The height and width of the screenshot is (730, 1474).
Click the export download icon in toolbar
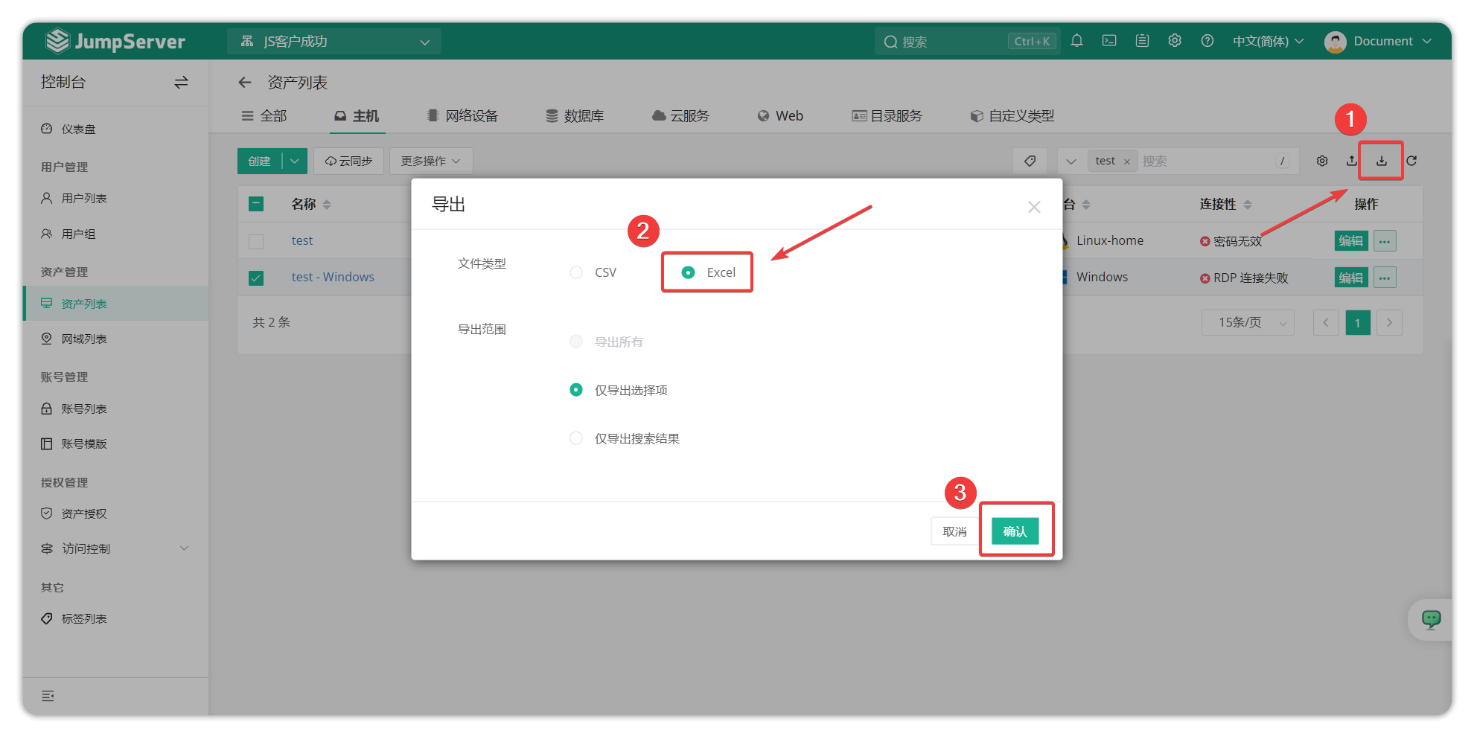tap(1381, 161)
